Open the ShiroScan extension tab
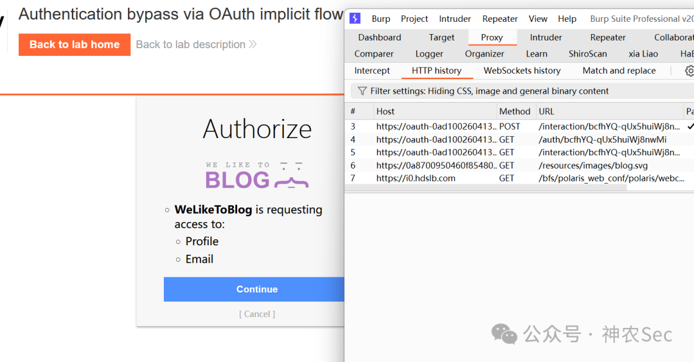Screen dimensions: 694x362 [587, 53]
